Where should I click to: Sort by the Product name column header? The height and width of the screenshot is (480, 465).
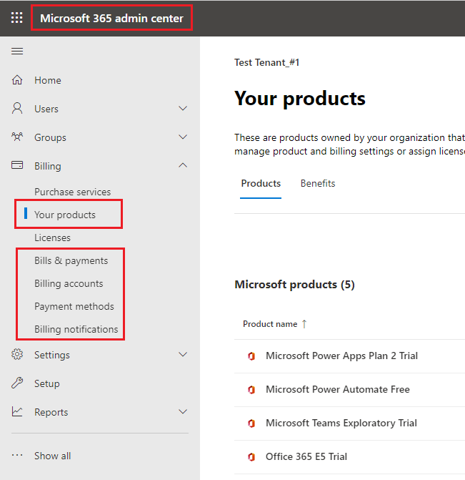click(x=270, y=324)
